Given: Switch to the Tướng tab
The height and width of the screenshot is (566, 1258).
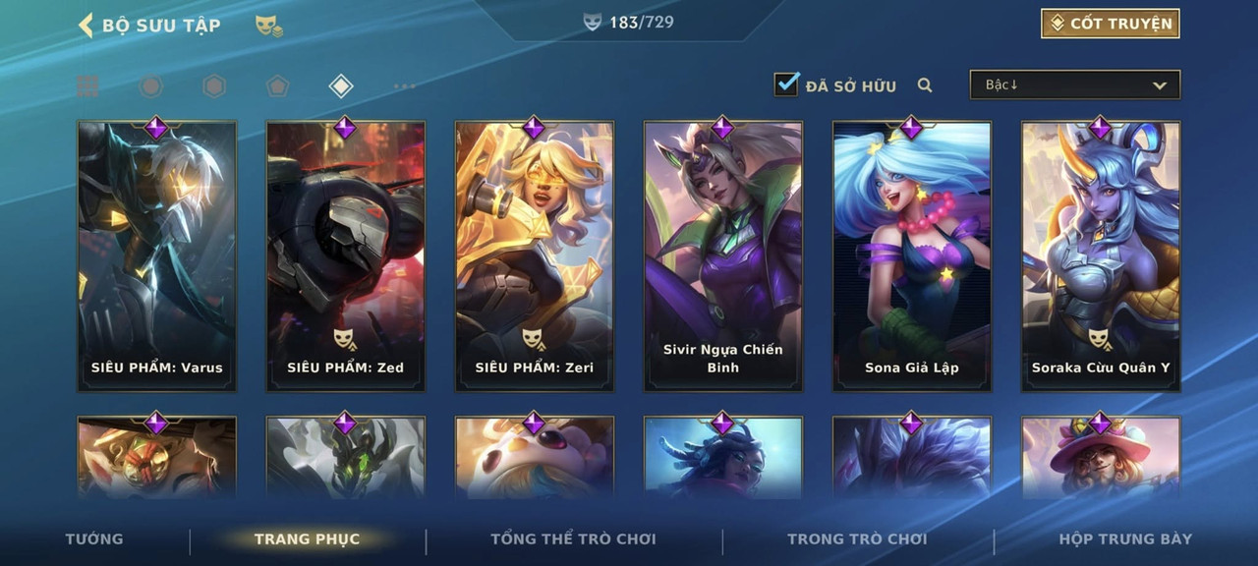Looking at the screenshot, I should coord(94,538).
